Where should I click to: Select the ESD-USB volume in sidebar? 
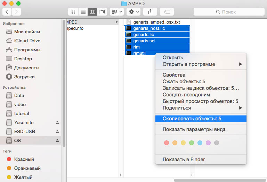click(x=31, y=131)
